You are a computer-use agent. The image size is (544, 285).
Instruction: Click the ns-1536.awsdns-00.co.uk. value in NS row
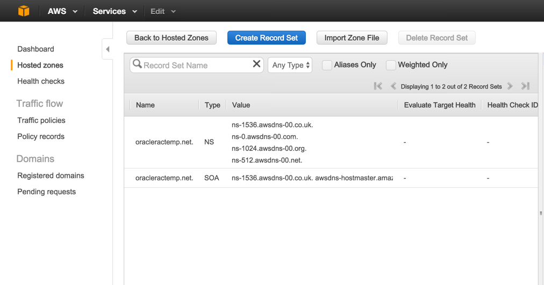273,125
